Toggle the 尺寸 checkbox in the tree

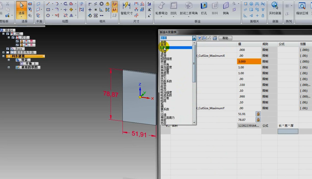coord(13,37)
